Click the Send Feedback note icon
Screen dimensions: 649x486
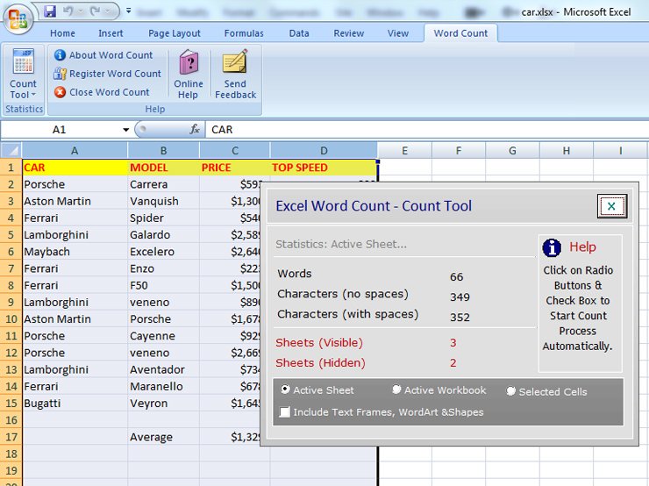[x=235, y=62]
